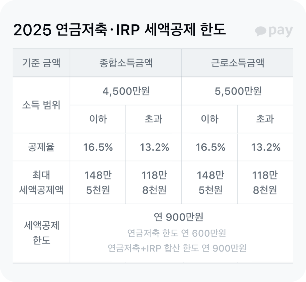Screen dimensions: 306x282
Task: Click "이하" under the 4,500만원 column
Action: tap(98, 119)
